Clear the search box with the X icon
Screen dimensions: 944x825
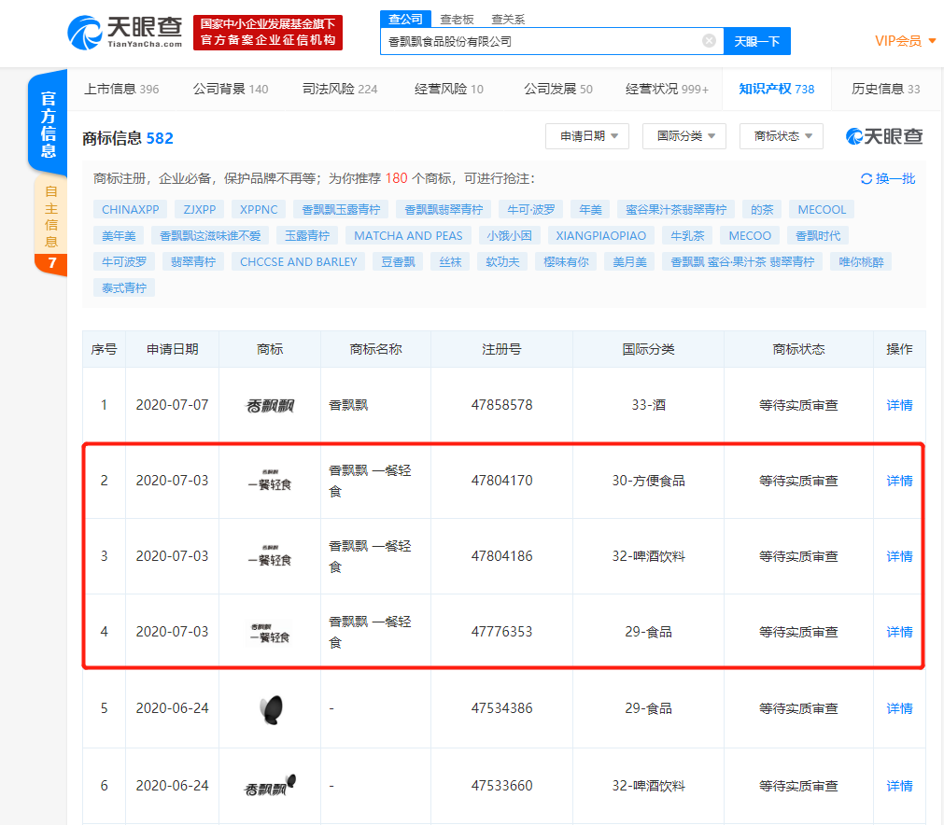709,41
